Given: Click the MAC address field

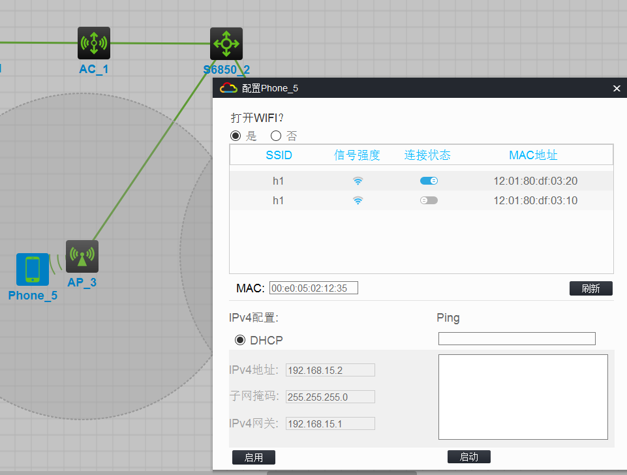Looking at the screenshot, I should pos(313,288).
